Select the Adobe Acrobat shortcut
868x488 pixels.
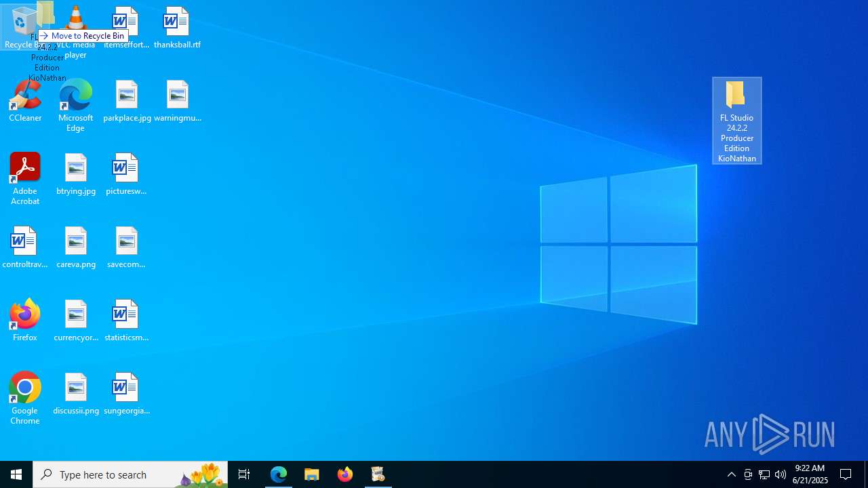25,179
